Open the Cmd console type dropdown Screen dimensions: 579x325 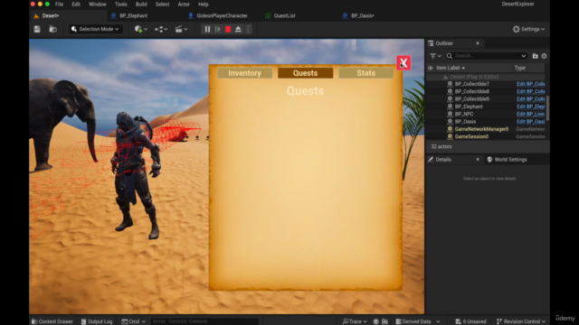[x=133, y=321]
